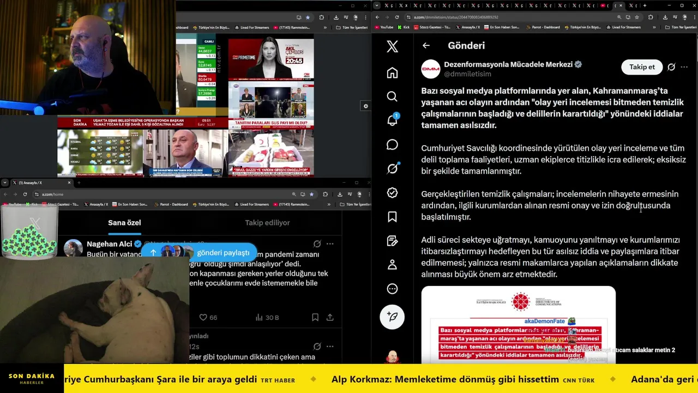Click the X logo in sidebar
This screenshot has width=698, height=393.
(x=392, y=46)
